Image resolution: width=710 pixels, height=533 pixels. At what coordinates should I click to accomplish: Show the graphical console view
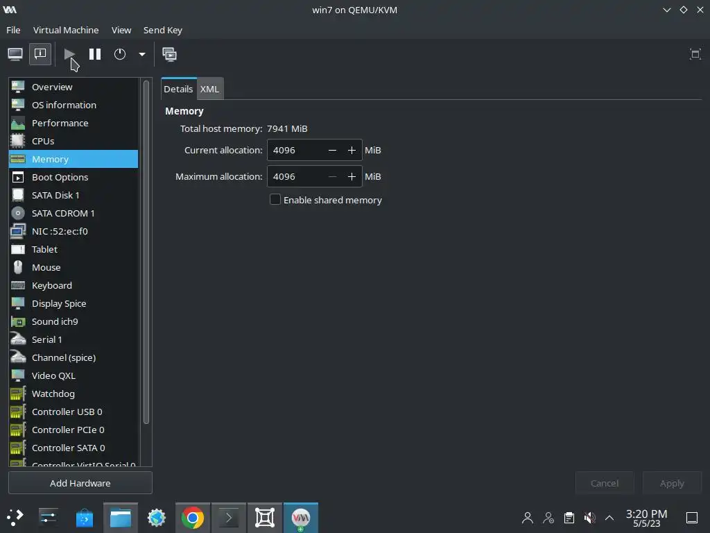pyautogui.click(x=15, y=54)
